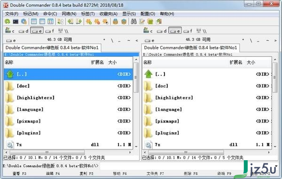Click the pack files box icon

tap(115, 22)
